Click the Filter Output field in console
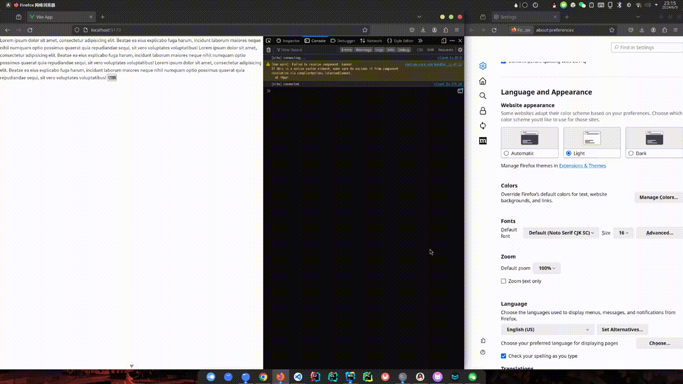The width and height of the screenshot is (683, 384). point(307,50)
